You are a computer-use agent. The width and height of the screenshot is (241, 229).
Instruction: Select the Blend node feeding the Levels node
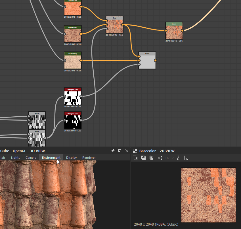point(114,25)
